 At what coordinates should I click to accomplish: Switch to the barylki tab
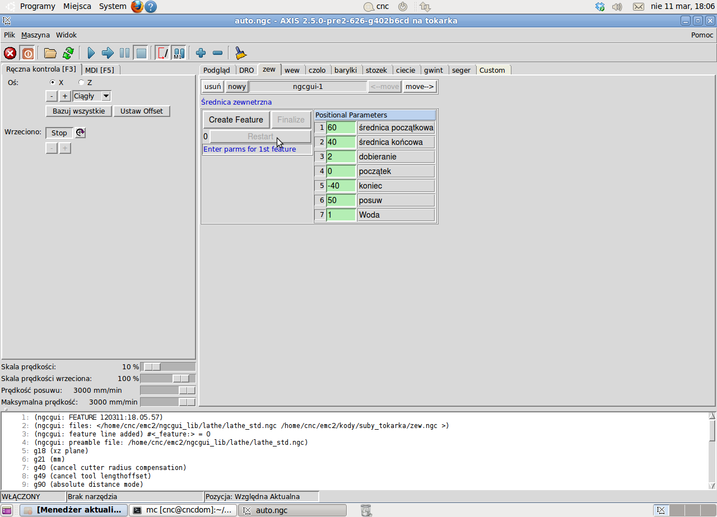[346, 70]
